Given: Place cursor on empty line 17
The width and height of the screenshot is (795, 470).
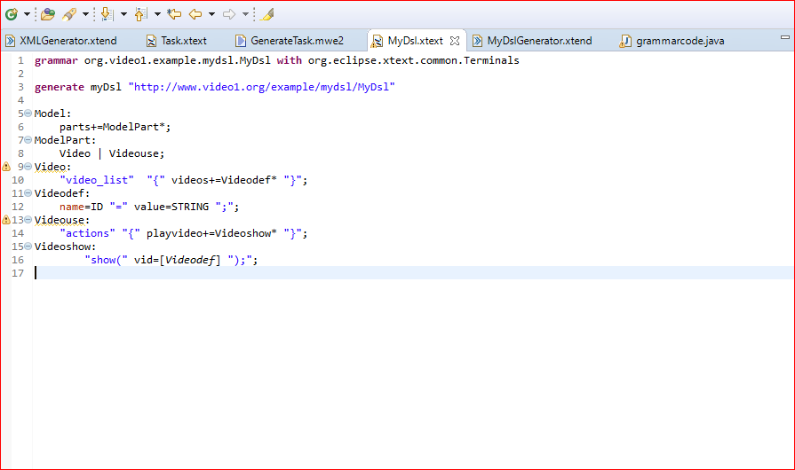Looking at the screenshot, I should [414, 273].
